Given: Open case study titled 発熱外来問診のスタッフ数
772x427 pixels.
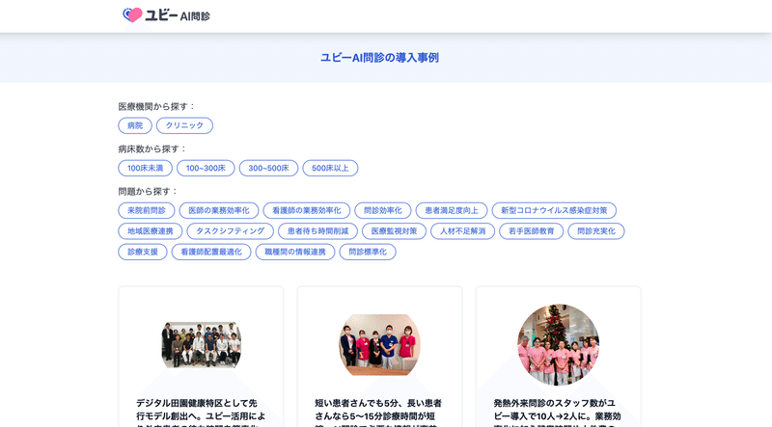Looking at the screenshot, I should [559, 412].
